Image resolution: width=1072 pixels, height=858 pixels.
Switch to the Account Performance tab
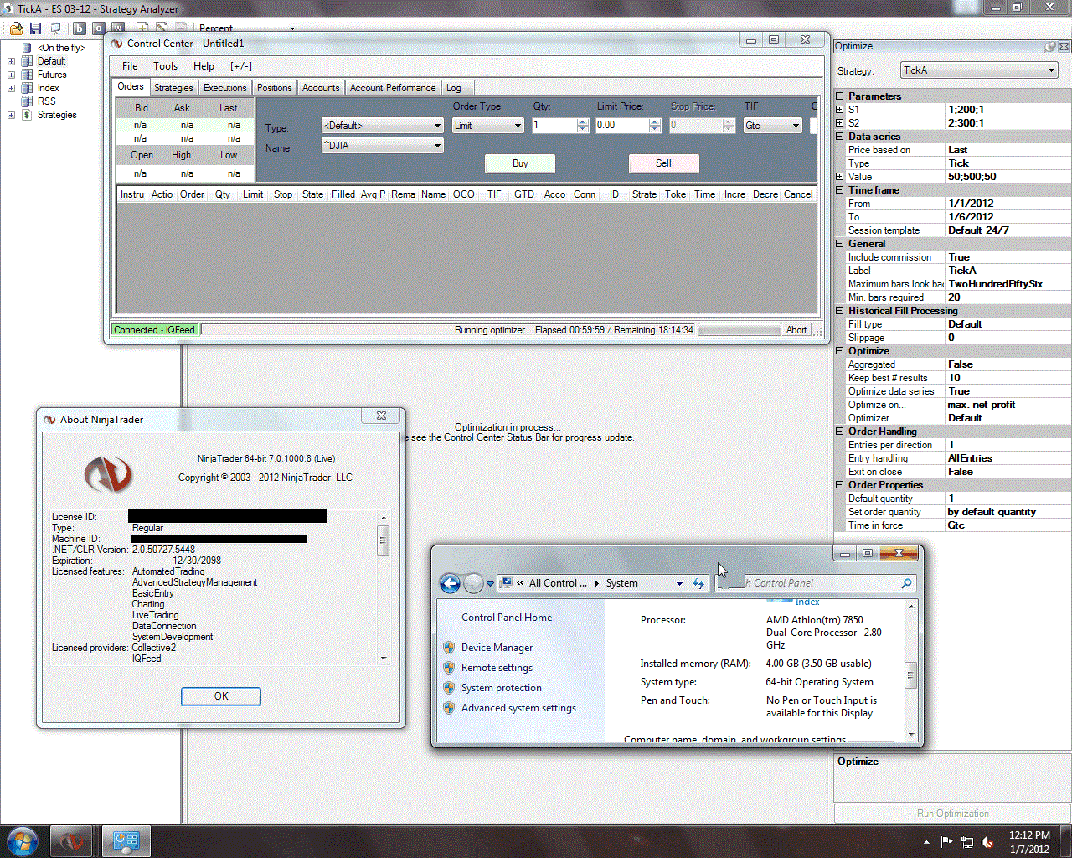[x=393, y=88]
